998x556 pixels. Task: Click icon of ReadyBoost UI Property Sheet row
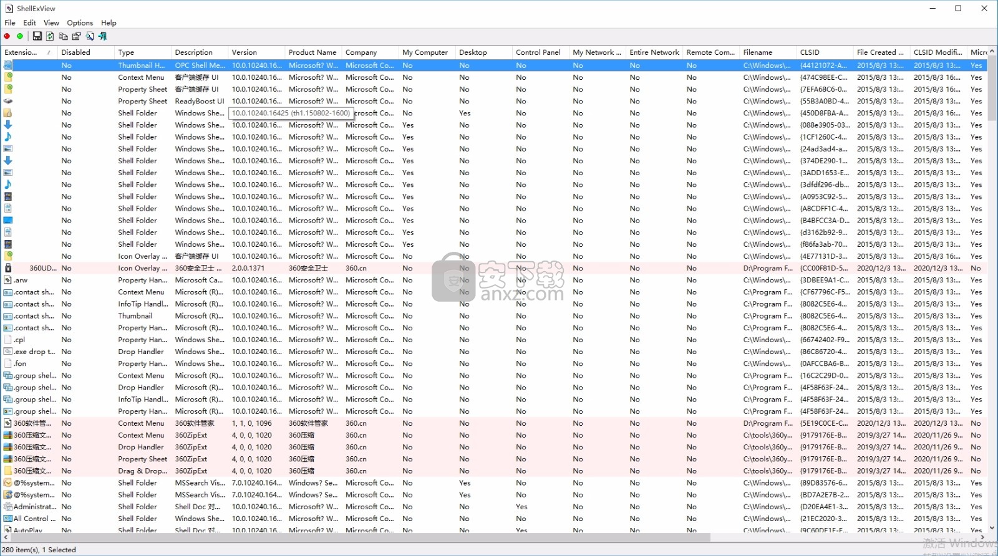[8, 101]
